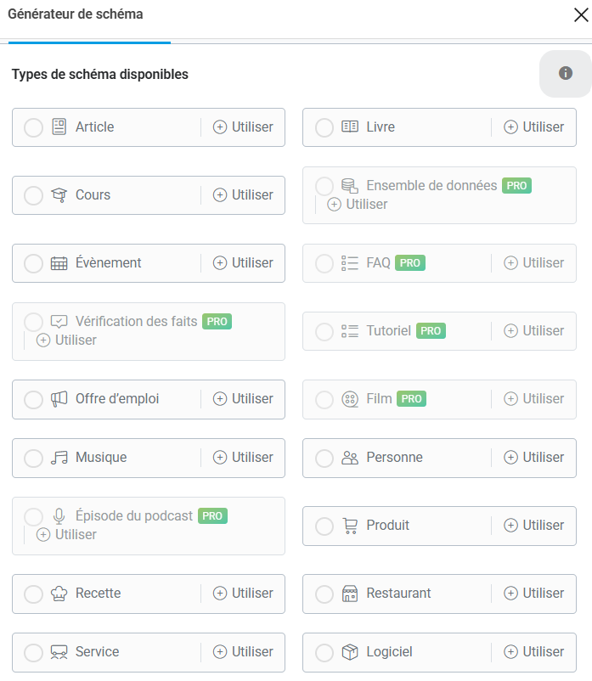The width and height of the screenshot is (592, 681).
Task: Click the PRO badge beside FAQ
Action: [x=410, y=263]
